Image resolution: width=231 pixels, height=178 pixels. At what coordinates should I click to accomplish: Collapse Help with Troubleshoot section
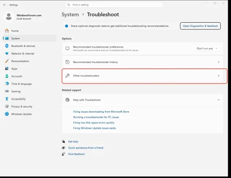(218, 100)
